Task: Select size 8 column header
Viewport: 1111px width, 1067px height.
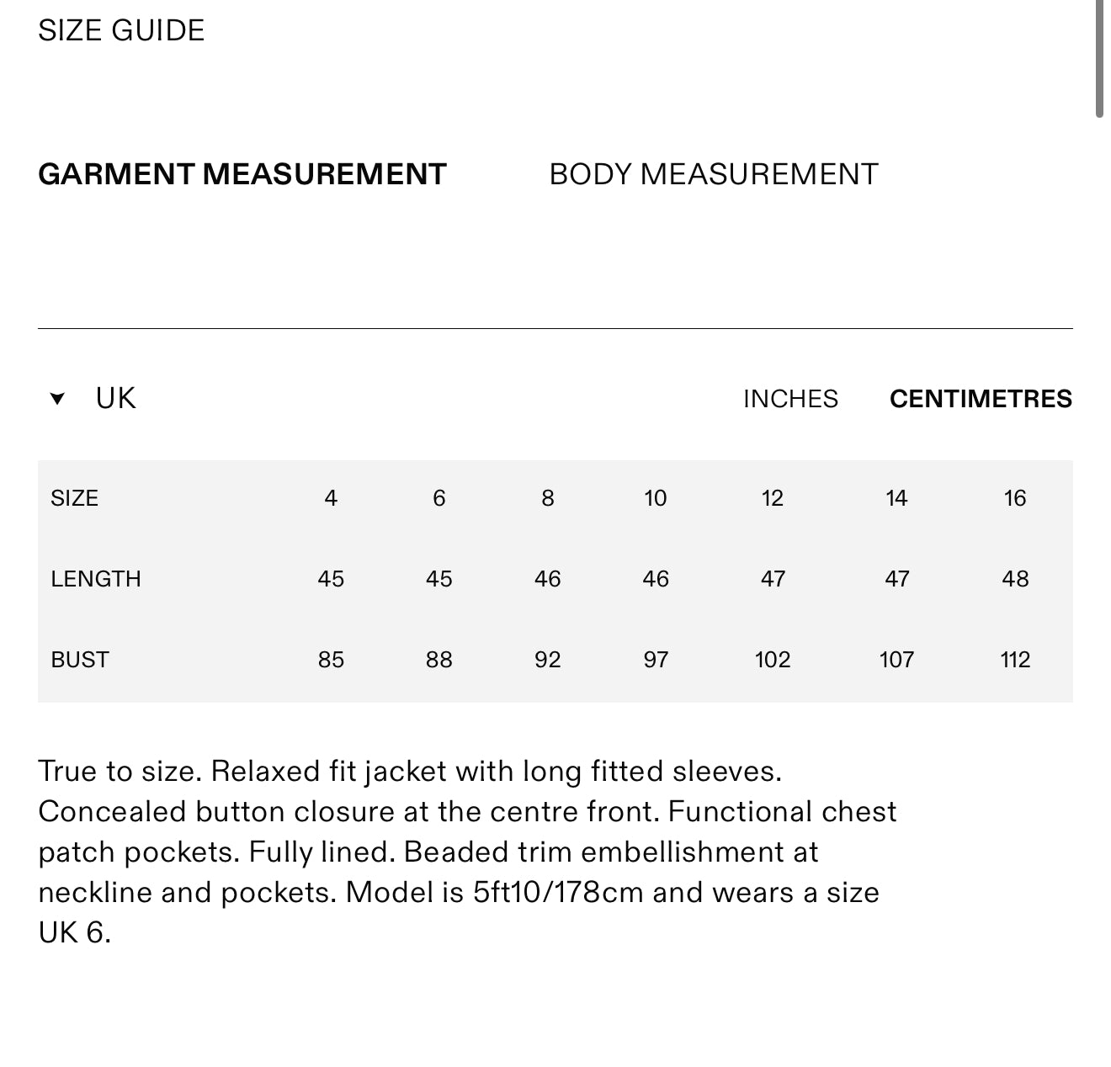Action: [548, 498]
